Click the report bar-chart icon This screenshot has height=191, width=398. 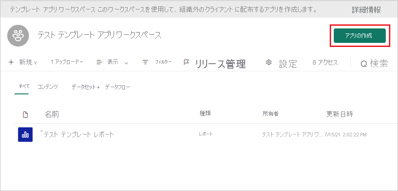pos(25,135)
